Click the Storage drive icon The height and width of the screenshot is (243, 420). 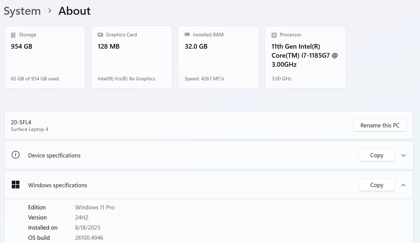coord(13,35)
